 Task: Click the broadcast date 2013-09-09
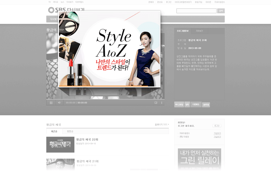pyautogui.click(x=195, y=48)
